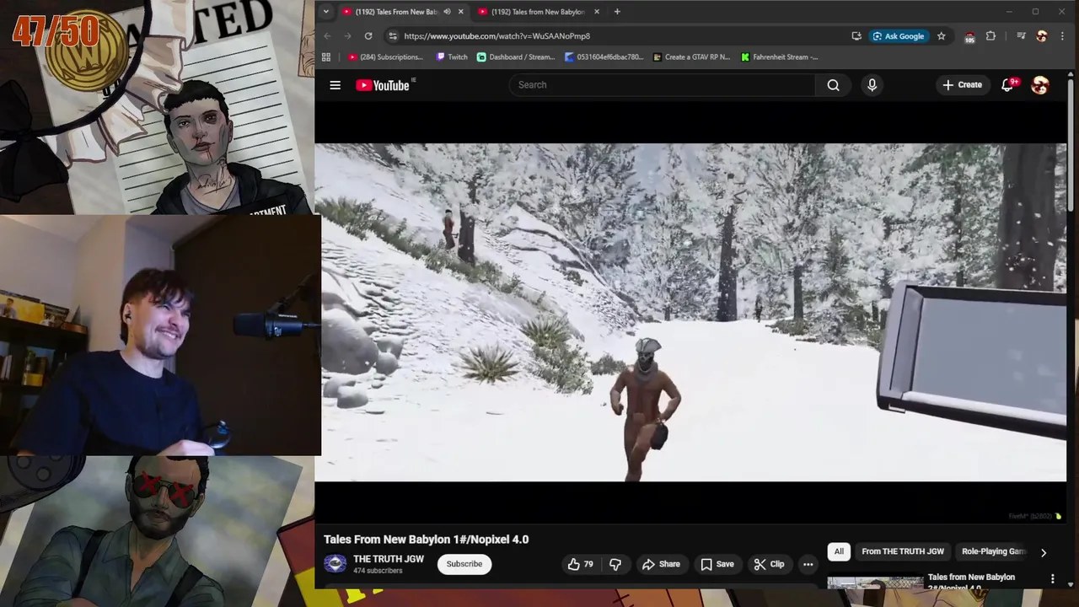Save the video to a playlist
The height and width of the screenshot is (607, 1079).
pyautogui.click(x=717, y=564)
